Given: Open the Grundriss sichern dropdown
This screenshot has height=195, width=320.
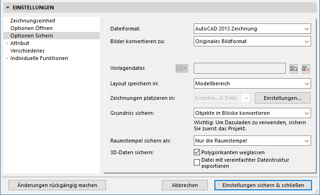Looking at the screenshot, I should click(x=252, y=113).
